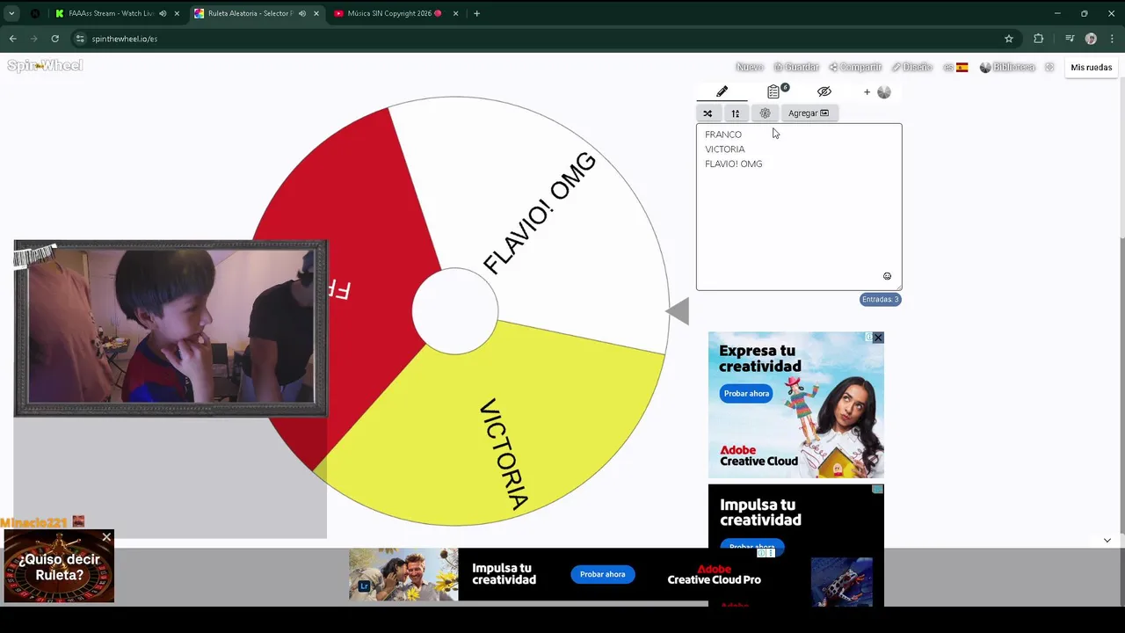Click 'Probar ahora' in bottom banner ad
The width and height of the screenshot is (1125, 633).
pyautogui.click(x=602, y=574)
